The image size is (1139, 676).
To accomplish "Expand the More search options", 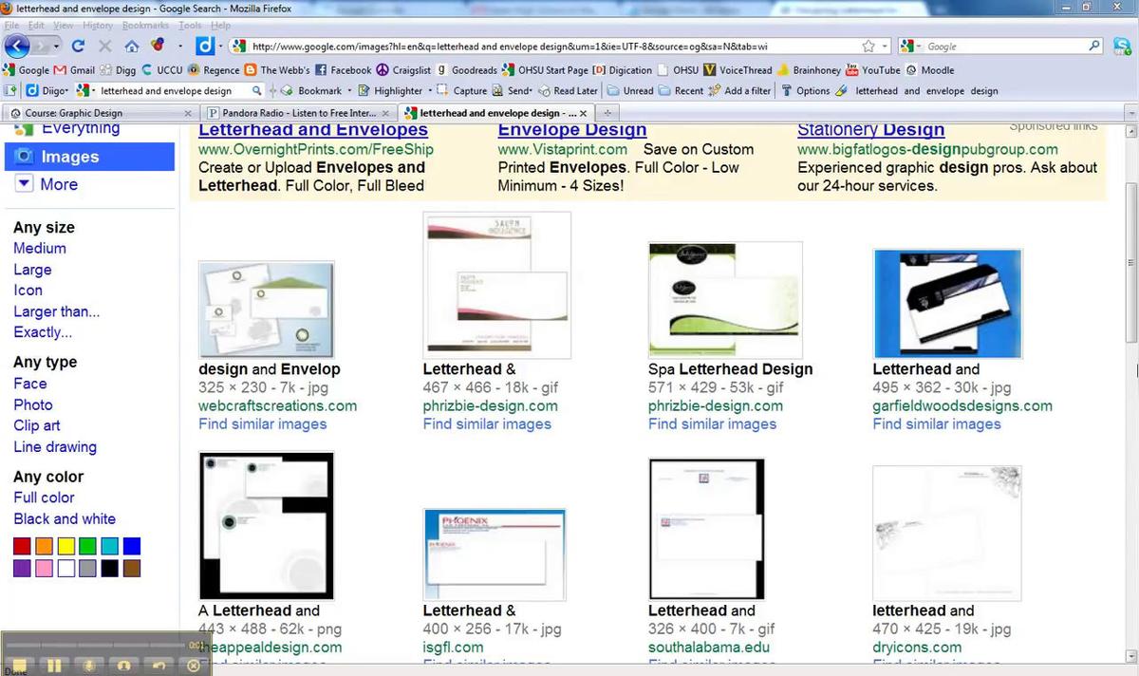I will click(46, 184).
